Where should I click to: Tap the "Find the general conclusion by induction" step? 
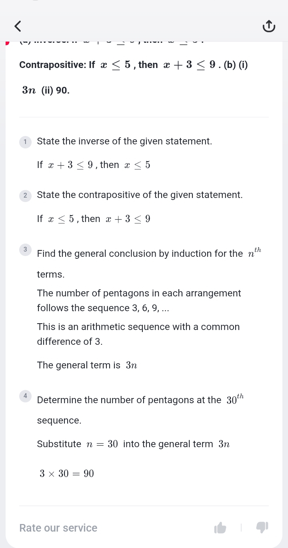(x=140, y=254)
